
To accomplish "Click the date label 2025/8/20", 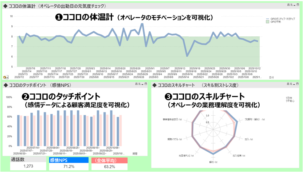I will 120,68.
